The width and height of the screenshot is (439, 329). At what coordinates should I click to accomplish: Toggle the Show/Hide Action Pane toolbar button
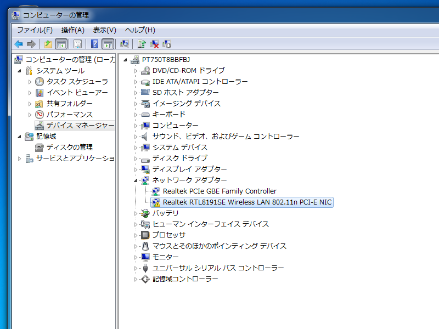tap(108, 44)
